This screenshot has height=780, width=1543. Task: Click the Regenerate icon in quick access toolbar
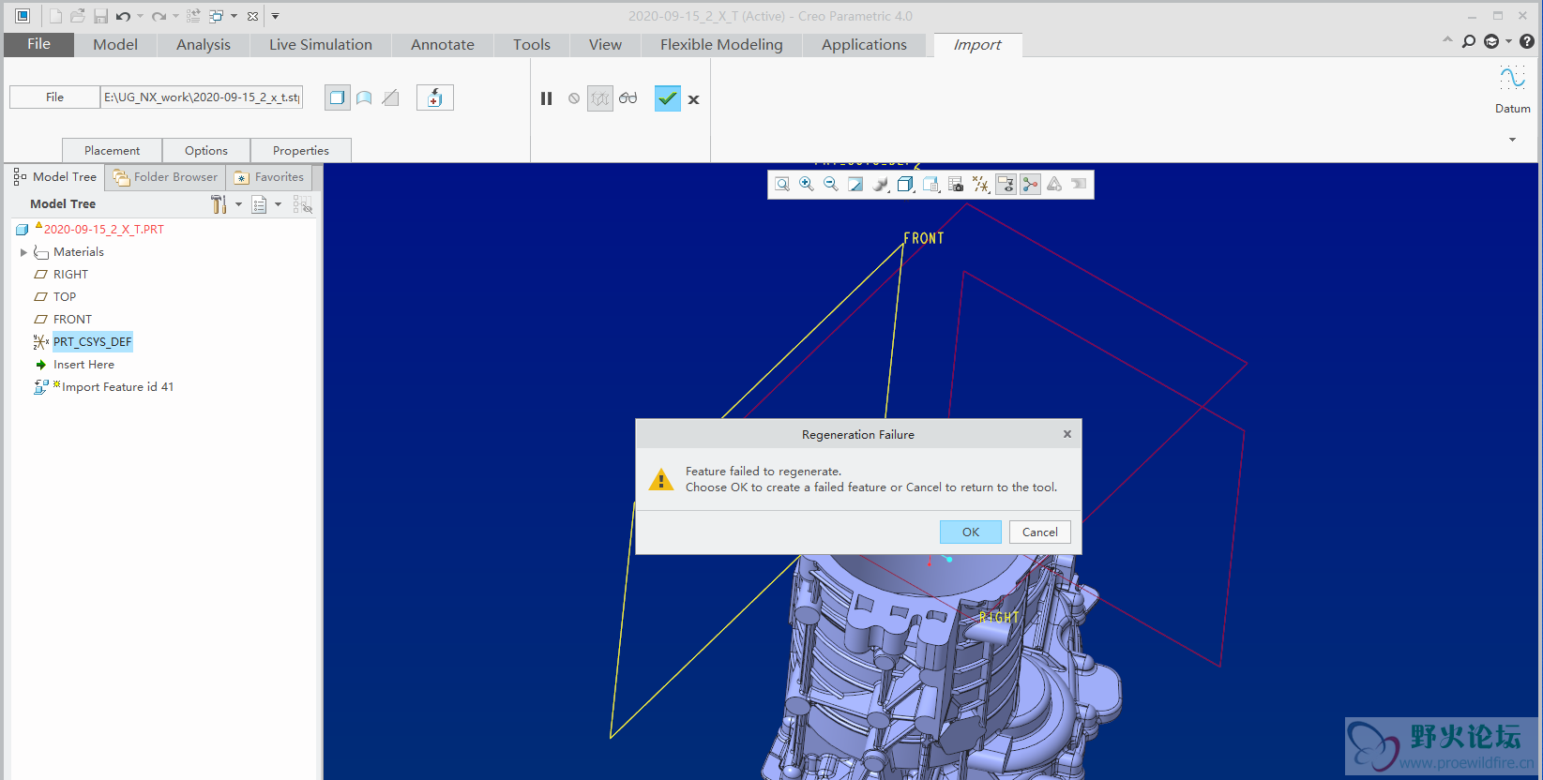point(193,16)
